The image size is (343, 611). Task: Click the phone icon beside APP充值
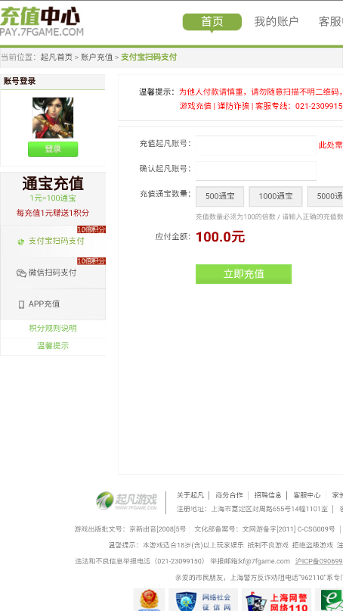[x=21, y=304]
